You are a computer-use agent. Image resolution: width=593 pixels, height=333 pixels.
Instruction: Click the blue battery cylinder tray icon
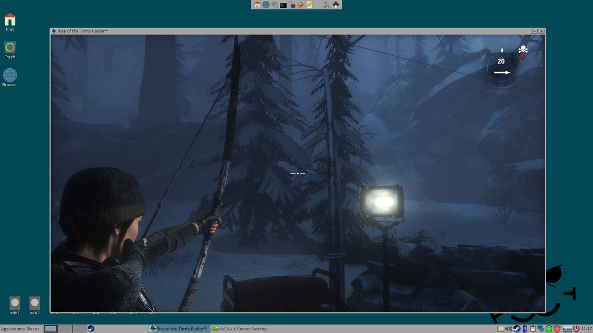tap(525, 329)
